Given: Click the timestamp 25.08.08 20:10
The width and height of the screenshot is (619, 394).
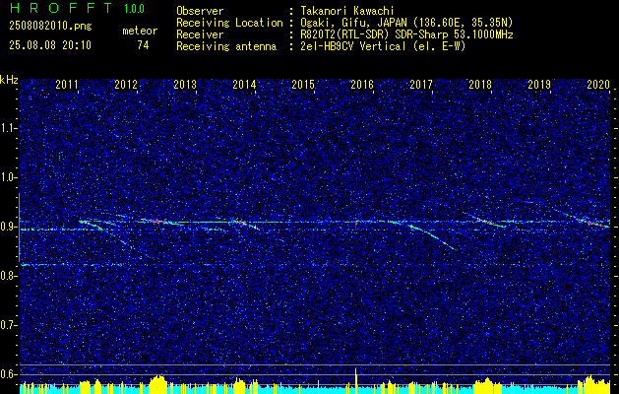Looking at the screenshot, I should 50,45.
